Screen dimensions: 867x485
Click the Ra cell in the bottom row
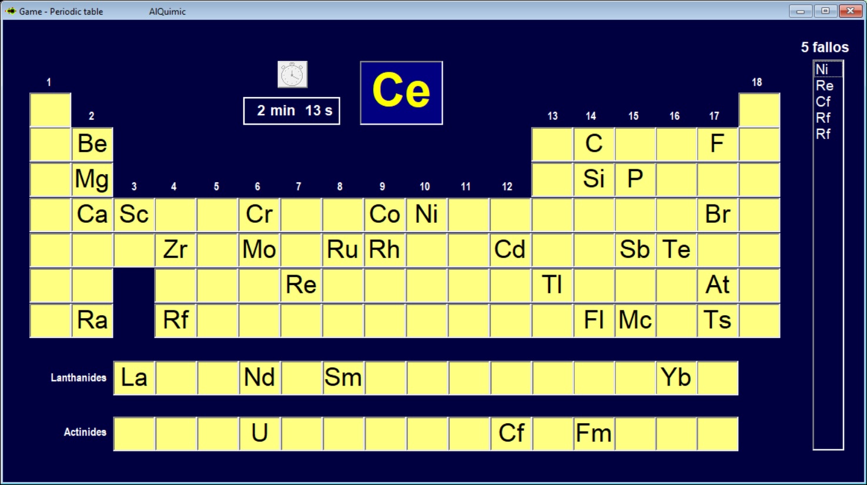[x=92, y=321]
